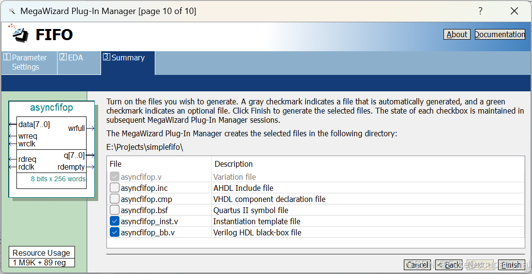The width and height of the screenshot is (532, 274).
Task: Click the wizard wand title bar icon
Action: tap(12, 11)
